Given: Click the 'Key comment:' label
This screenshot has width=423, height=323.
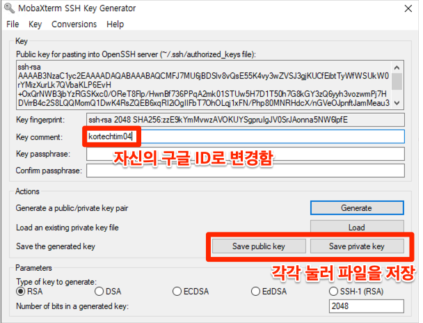Looking at the screenshot, I should point(39,137).
